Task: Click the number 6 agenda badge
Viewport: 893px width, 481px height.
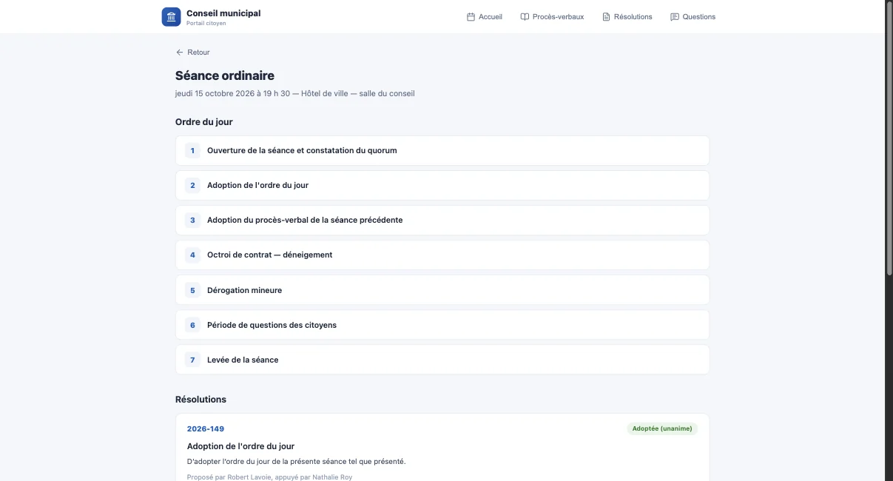Action: tap(192, 325)
